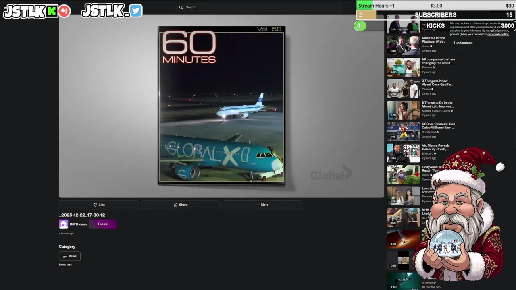Like the video with the heart button
This screenshot has height=290, width=516.
99,205
